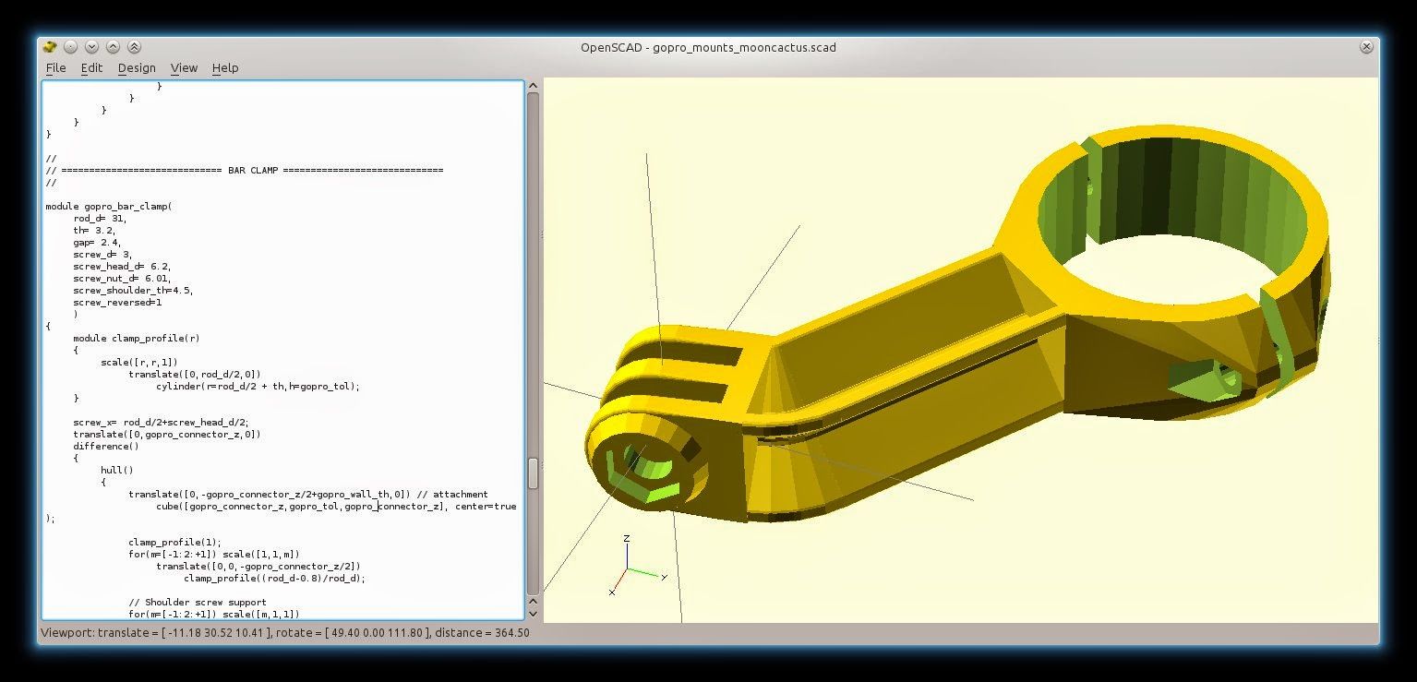Click the editor scrollbar up arrow
The height and width of the screenshot is (682, 1417).
[534, 84]
